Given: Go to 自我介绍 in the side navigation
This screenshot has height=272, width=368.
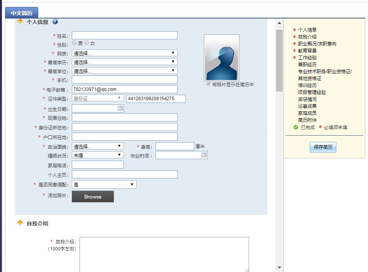Looking at the screenshot, I should [x=307, y=37].
